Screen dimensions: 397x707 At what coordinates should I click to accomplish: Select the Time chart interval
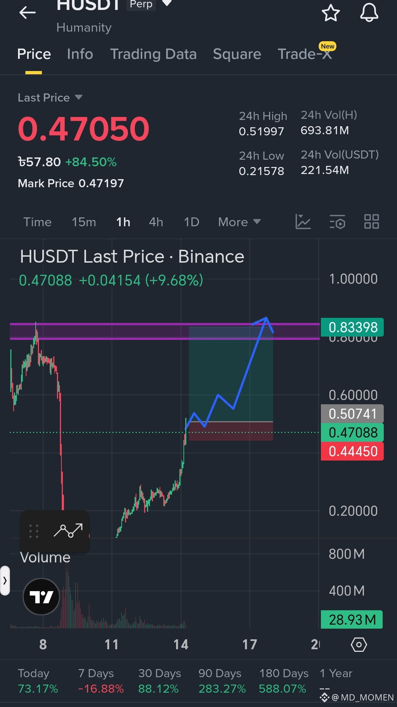(37, 222)
